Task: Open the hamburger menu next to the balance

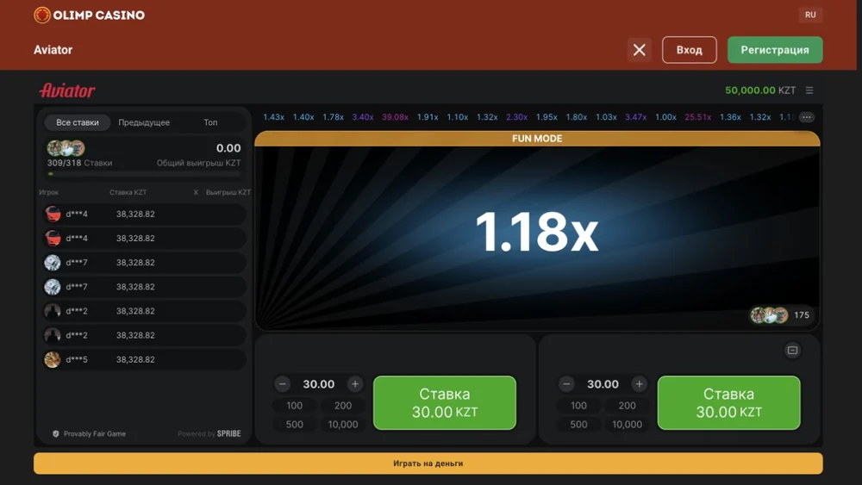Action: 809,90
